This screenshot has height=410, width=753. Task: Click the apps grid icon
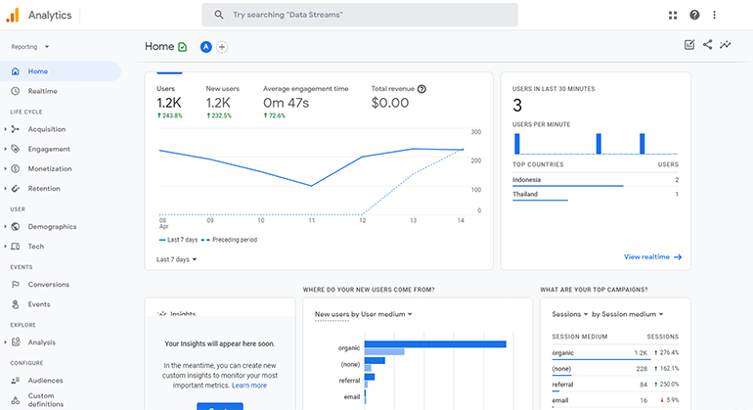coord(673,15)
